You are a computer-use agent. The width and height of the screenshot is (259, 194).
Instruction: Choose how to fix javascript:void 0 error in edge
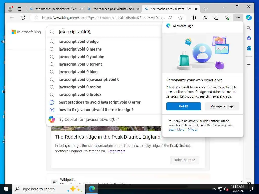[104, 110]
